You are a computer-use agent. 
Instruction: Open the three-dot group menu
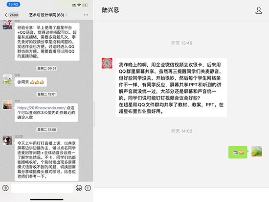coord(86,15)
